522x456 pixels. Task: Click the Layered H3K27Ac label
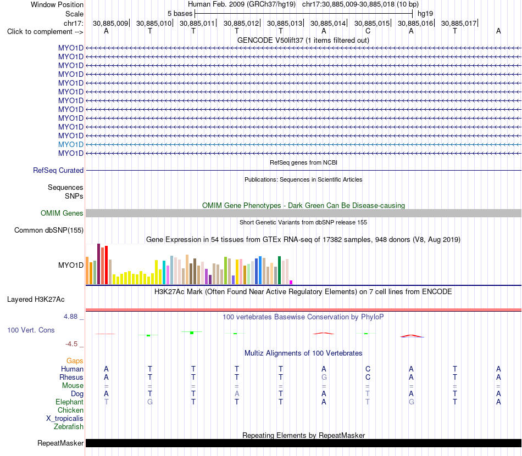pos(36,299)
